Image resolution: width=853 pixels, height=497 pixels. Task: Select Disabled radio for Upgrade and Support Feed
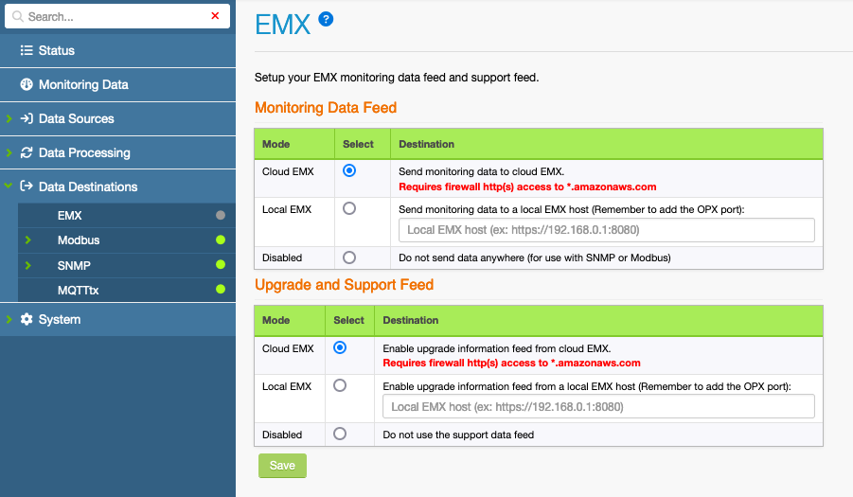[340, 434]
